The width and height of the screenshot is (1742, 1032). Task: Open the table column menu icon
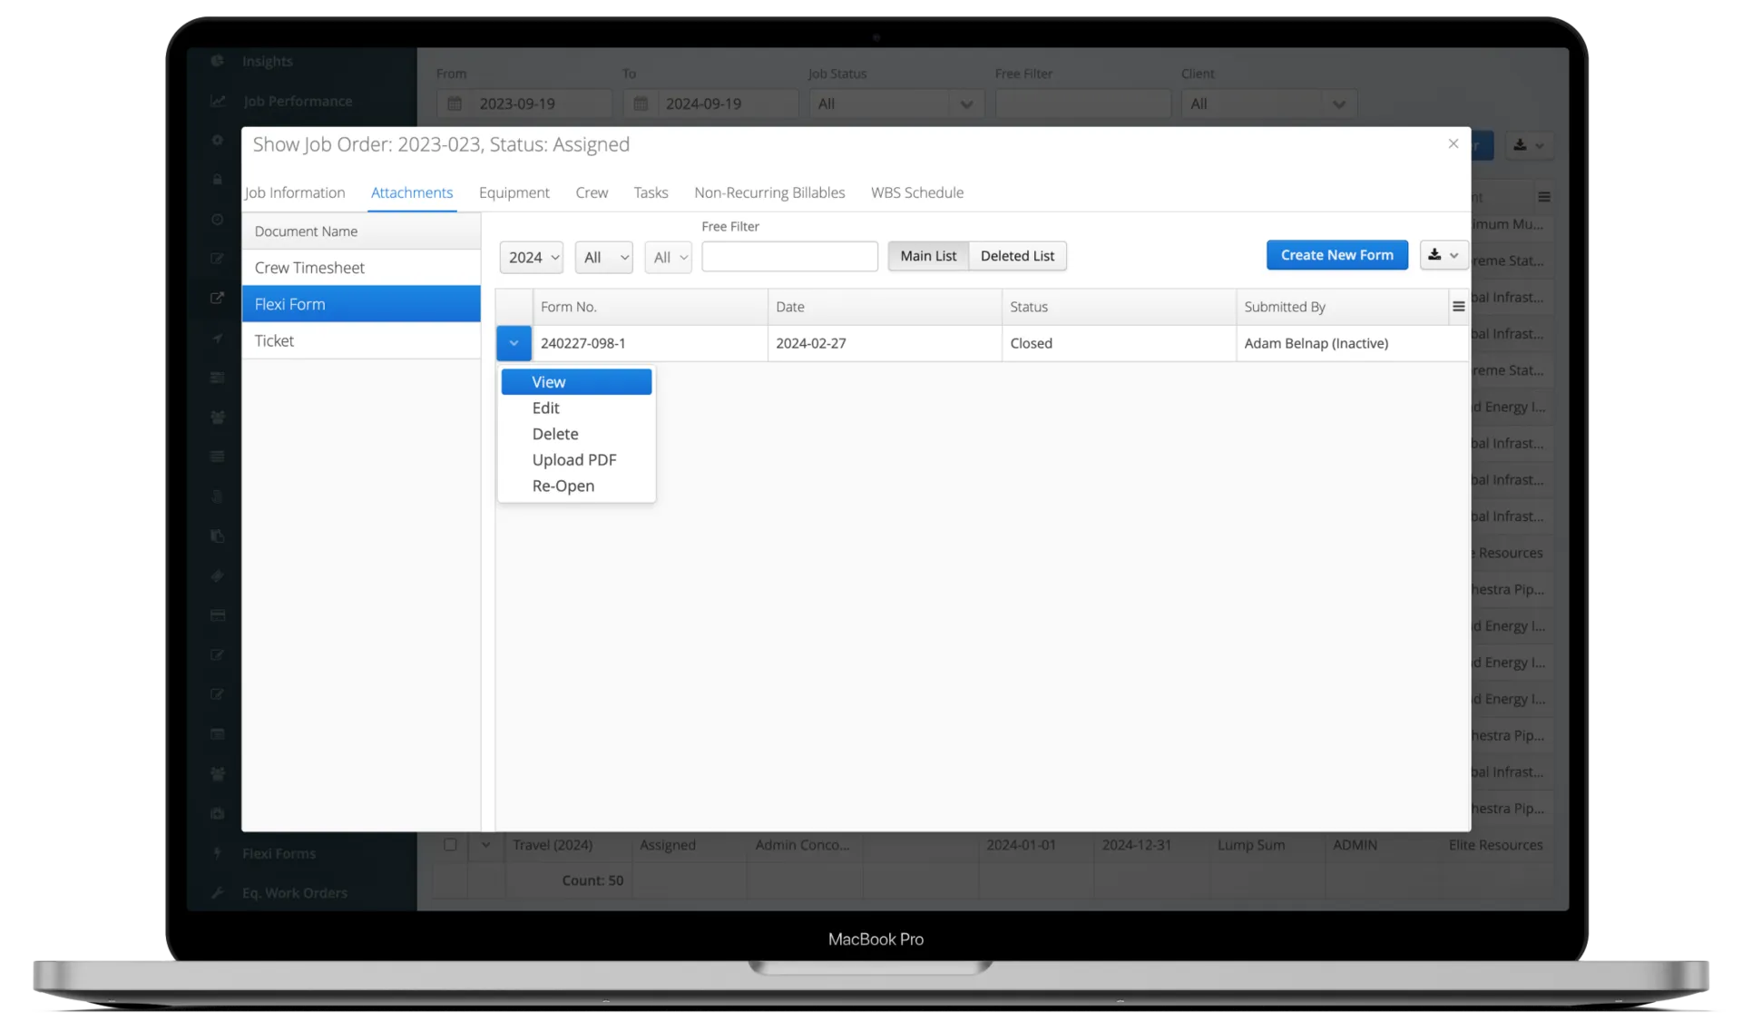[1458, 307]
